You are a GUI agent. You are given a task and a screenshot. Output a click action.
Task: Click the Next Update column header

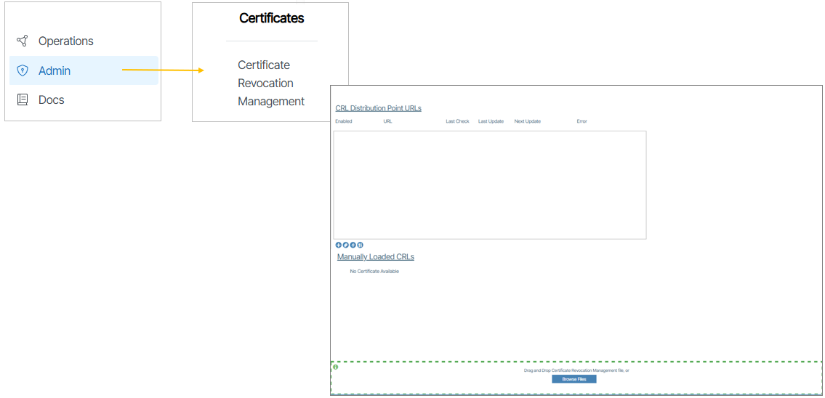[527, 121]
